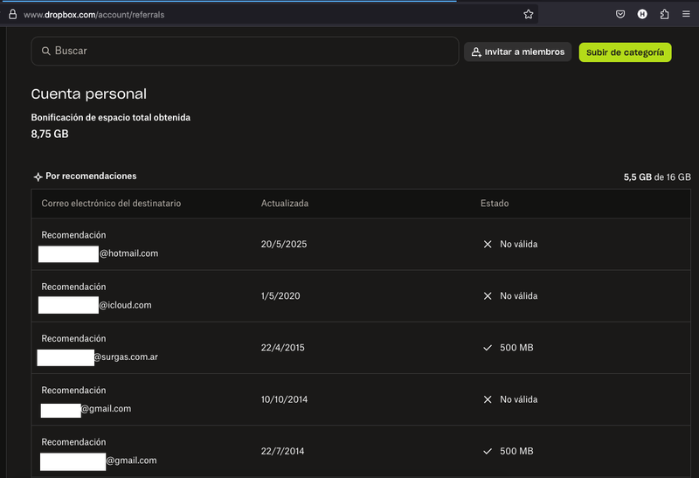Open the browser extensions puzzle icon
This screenshot has width=699, height=478.
(664, 14)
